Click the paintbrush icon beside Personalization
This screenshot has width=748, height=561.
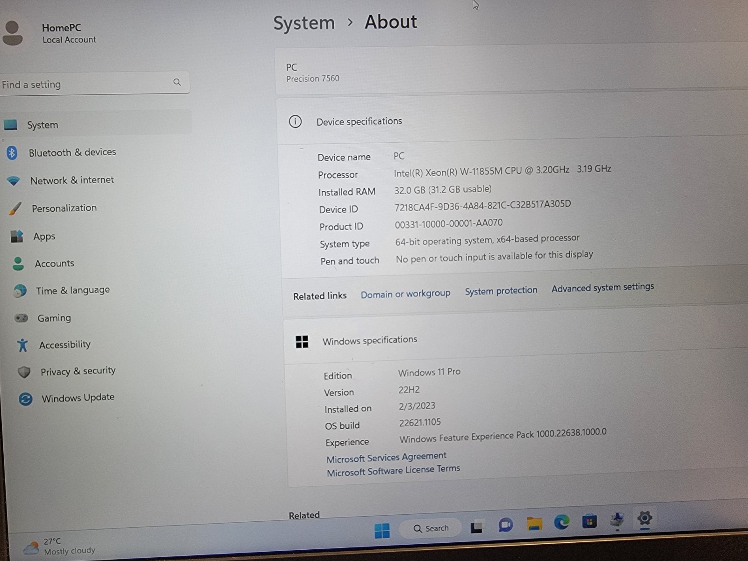coord(15,209)
